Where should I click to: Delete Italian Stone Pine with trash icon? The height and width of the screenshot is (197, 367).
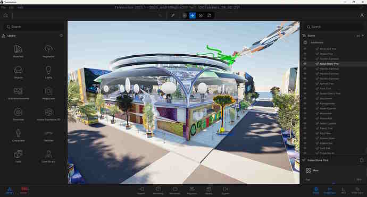point(362,160)
